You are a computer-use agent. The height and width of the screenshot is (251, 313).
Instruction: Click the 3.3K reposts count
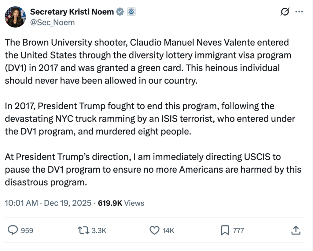tap(99, 230)
